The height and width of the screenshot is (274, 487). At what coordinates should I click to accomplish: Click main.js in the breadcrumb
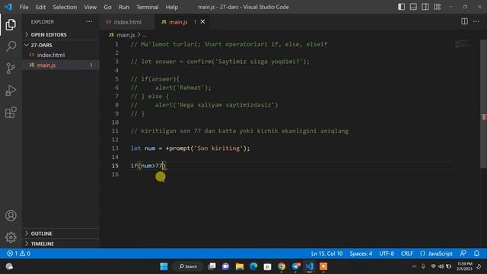[126, 35]
